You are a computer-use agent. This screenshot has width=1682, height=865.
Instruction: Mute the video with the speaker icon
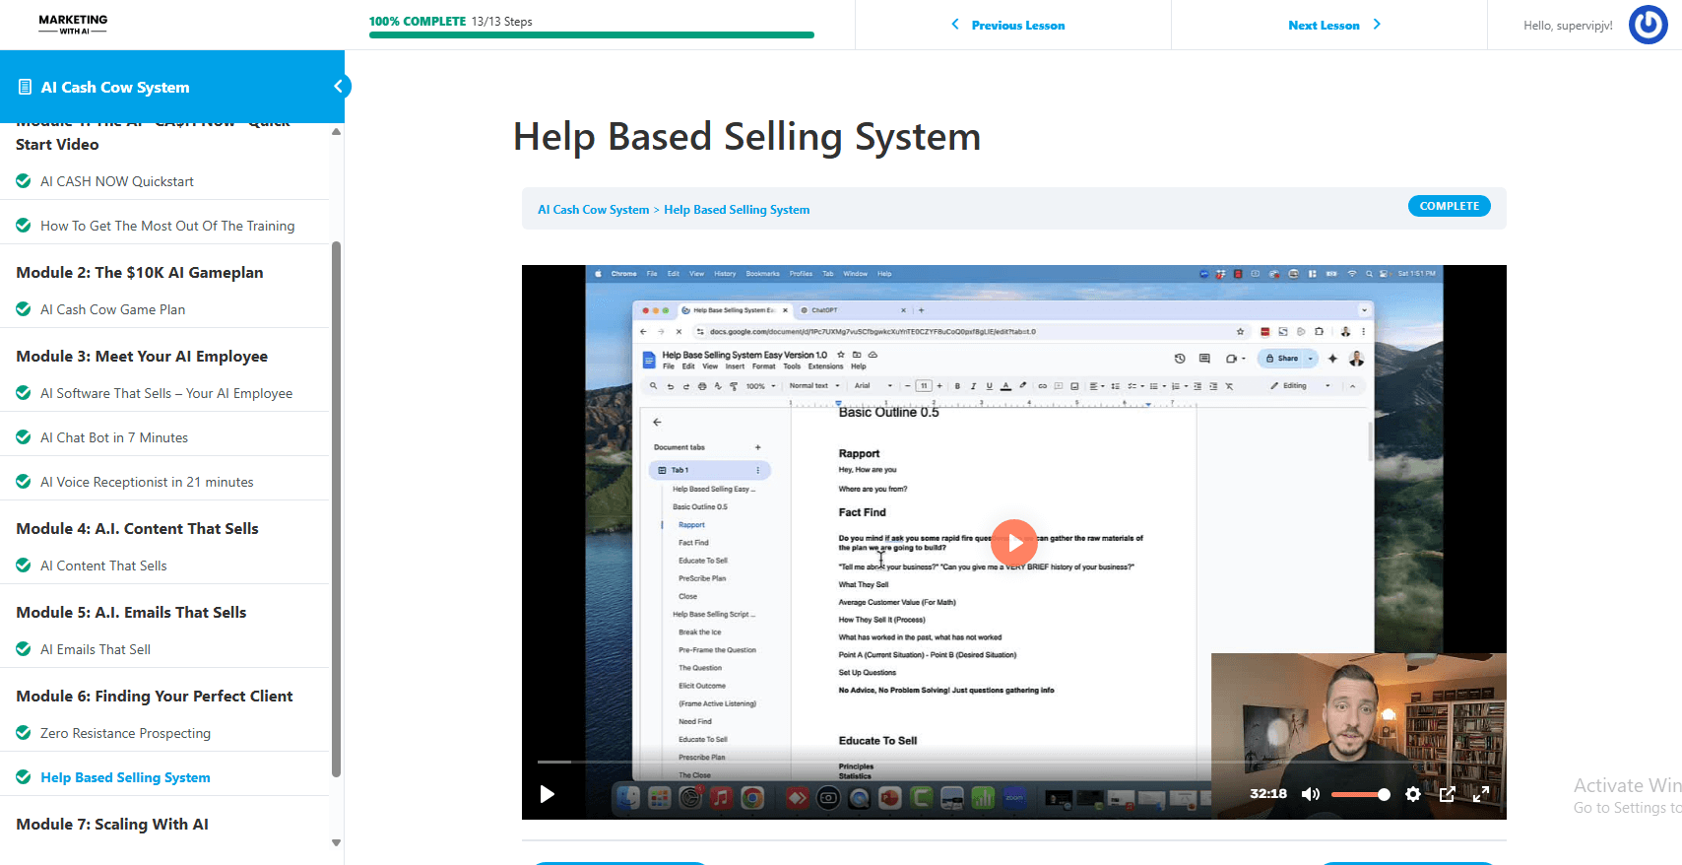click(1310, 794)
